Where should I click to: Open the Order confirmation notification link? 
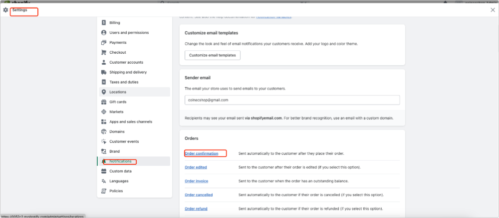pyautogui.click(x=201, y=153)
